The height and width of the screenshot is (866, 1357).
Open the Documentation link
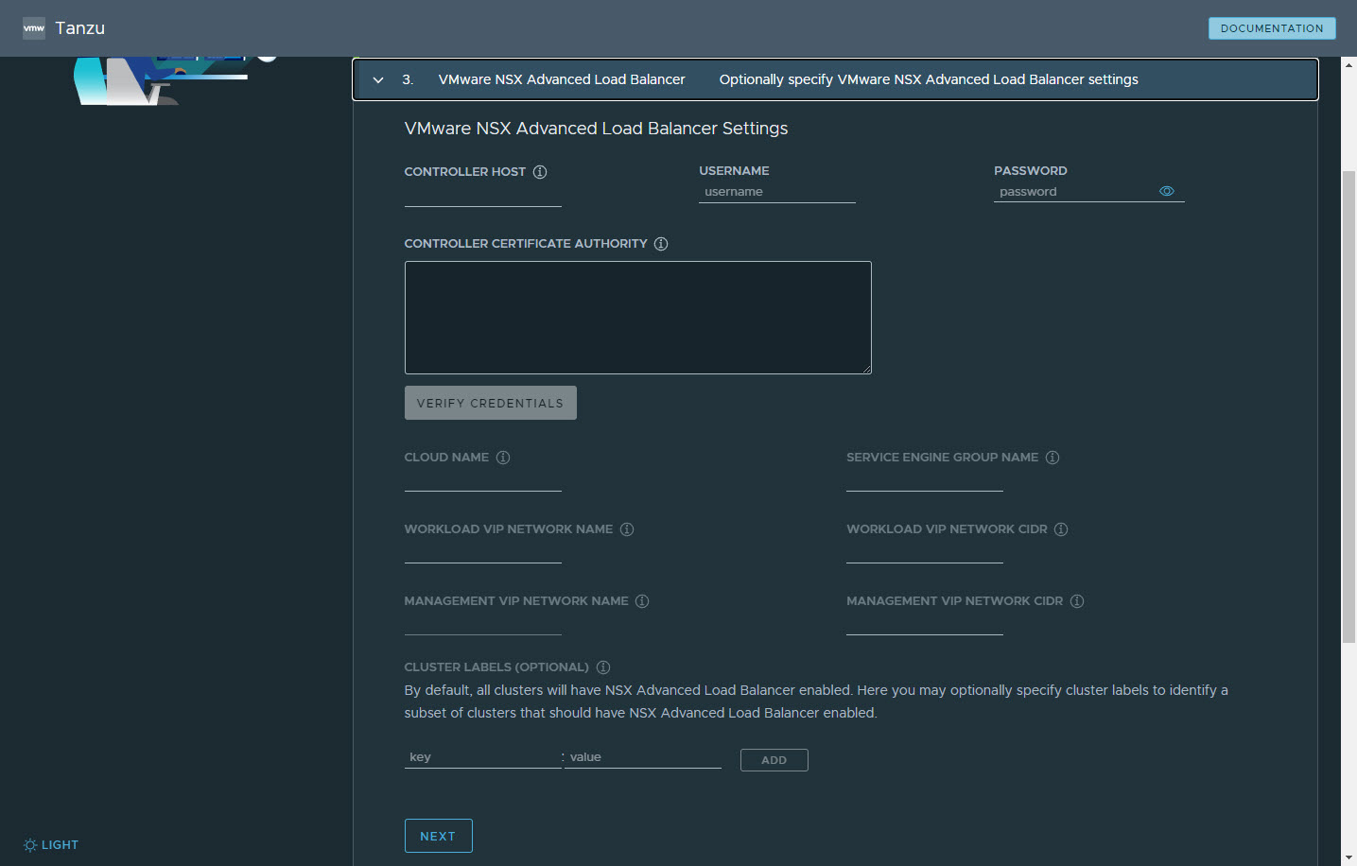pyautogui.click(x=1272, y=28)
